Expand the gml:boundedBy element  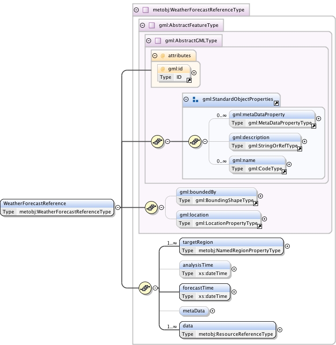(x=261, y=196)
